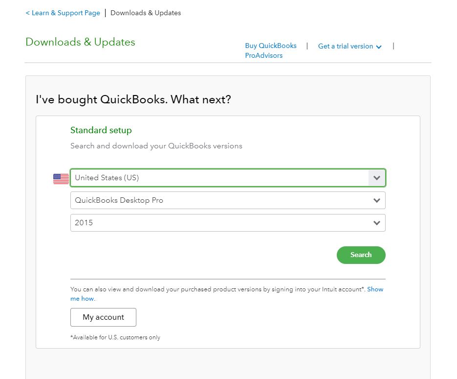Click the Downloads & Updates breadcrumb text
457x379 pixels.
tap(146, 13)
